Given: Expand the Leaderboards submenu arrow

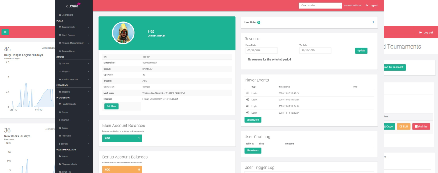Looking at the screenshot, I should (89, 104).
